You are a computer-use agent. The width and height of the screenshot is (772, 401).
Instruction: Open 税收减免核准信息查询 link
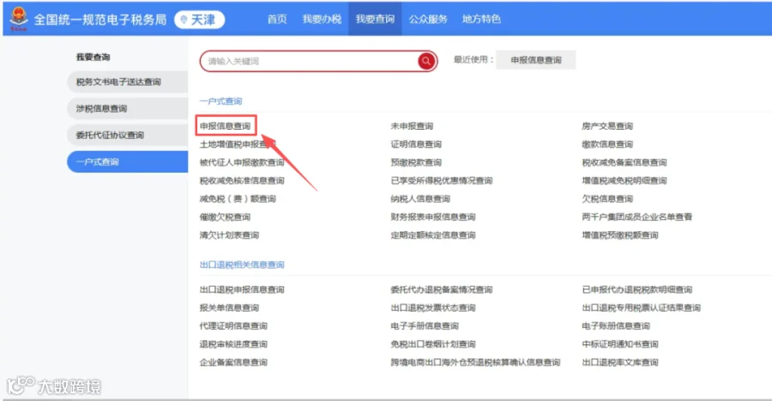click(x=242, y=181)
